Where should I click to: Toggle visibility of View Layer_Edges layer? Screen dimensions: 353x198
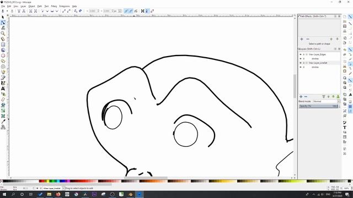(301, 54)
